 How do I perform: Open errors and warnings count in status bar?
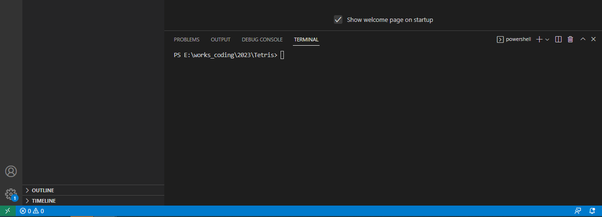[32, 211]
